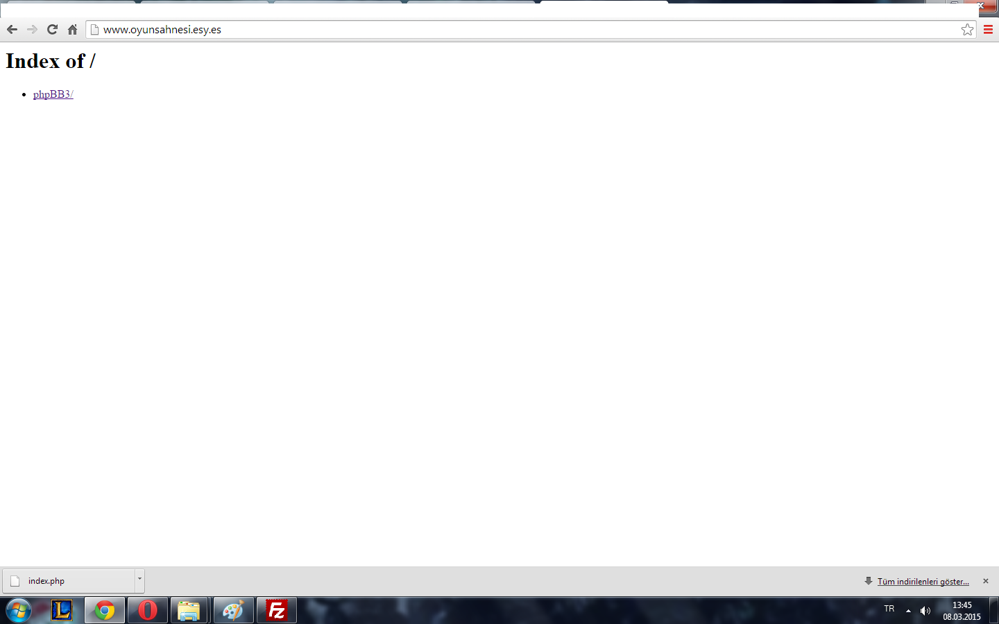Click the page icon in the address bar

point(95,29)
